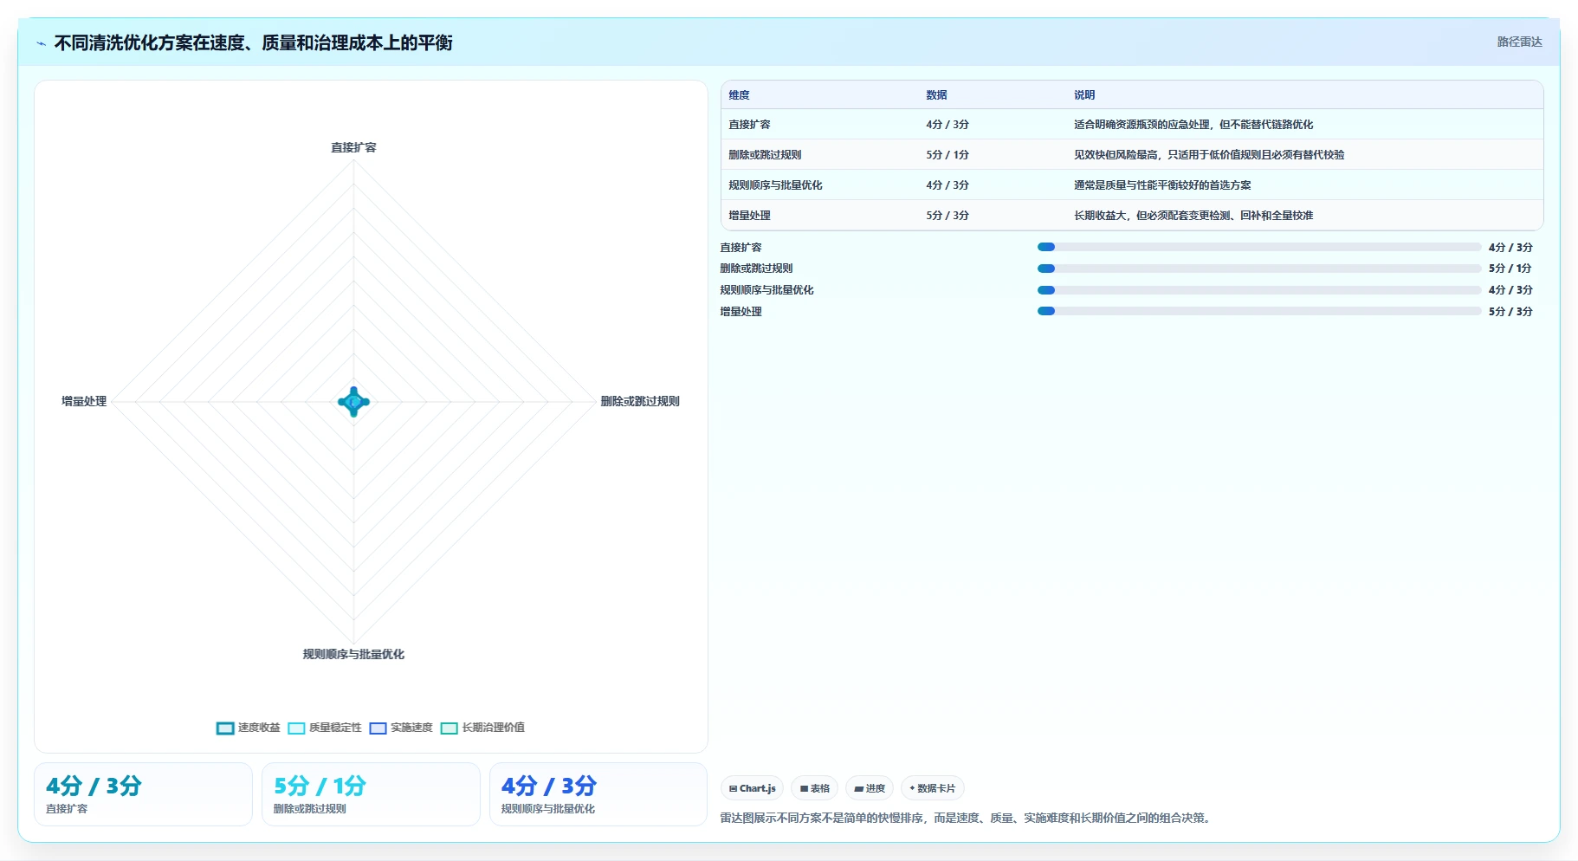Toggle the 长期治理价值 legend entry

482,728
